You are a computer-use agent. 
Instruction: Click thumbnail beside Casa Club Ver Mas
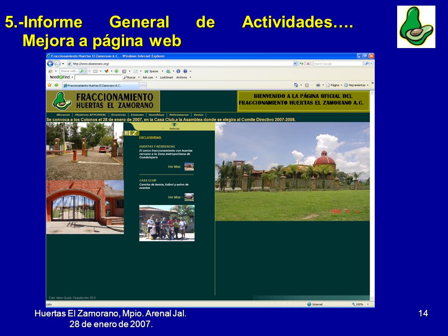[189, 197]
